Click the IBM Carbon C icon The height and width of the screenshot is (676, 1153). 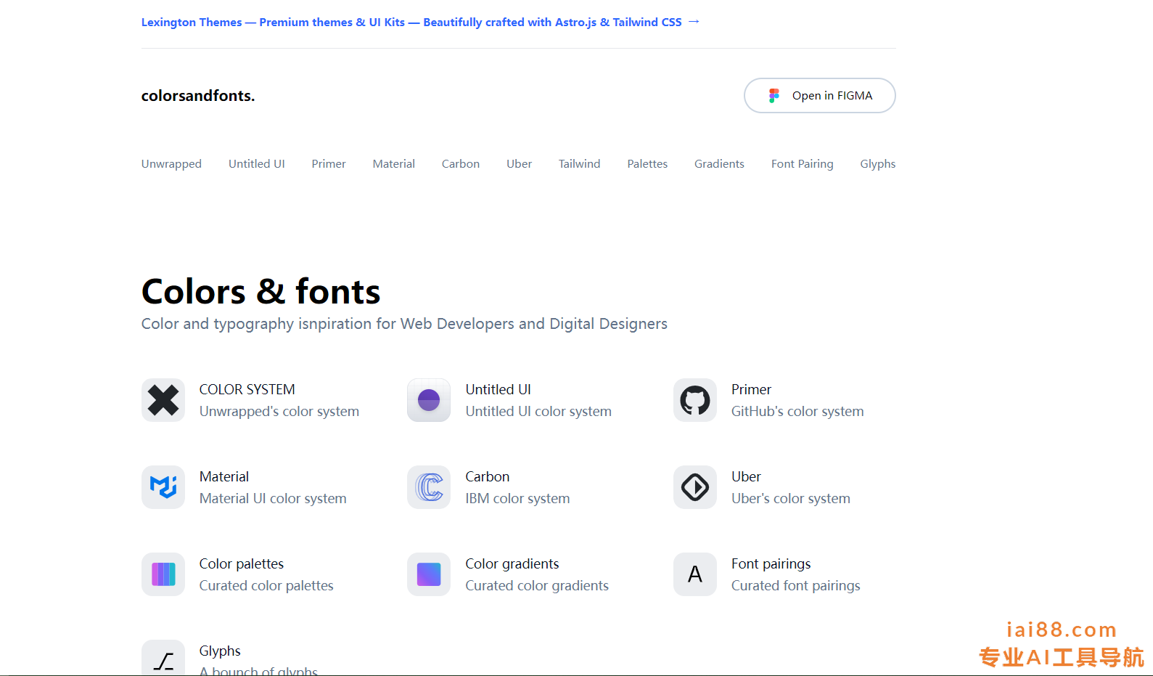click(429, 487)
